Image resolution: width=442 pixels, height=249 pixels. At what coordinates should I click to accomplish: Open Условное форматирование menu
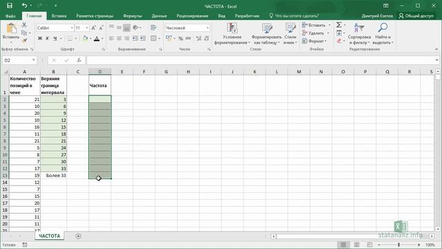[232, 34]
